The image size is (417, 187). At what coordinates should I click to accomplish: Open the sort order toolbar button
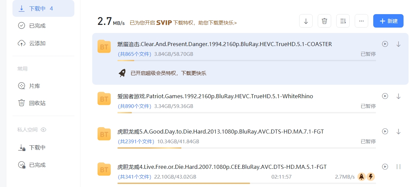click(343, 21)
